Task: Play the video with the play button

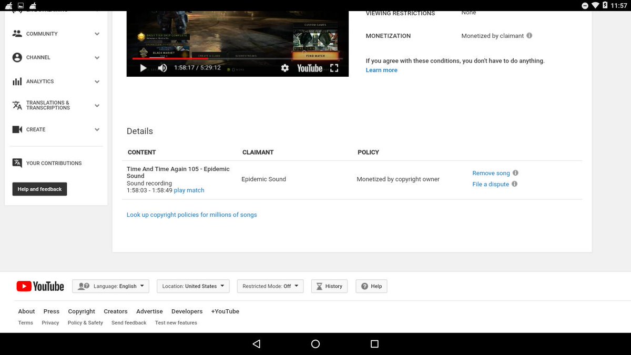Action: pos(143,68)
